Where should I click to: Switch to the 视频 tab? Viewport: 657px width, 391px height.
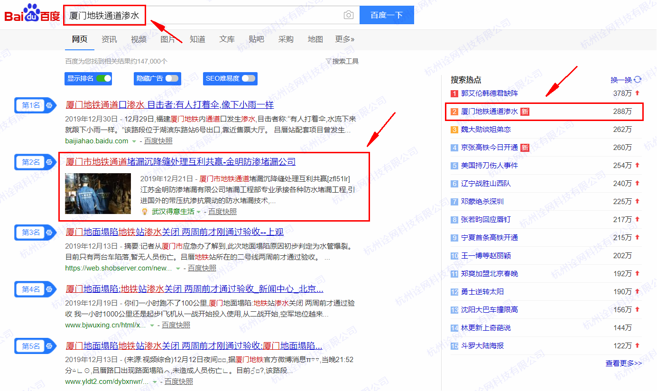click(139, 39)
